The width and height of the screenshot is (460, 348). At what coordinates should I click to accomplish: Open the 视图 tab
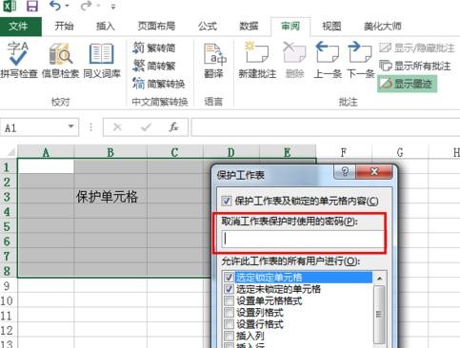point(331,26)
